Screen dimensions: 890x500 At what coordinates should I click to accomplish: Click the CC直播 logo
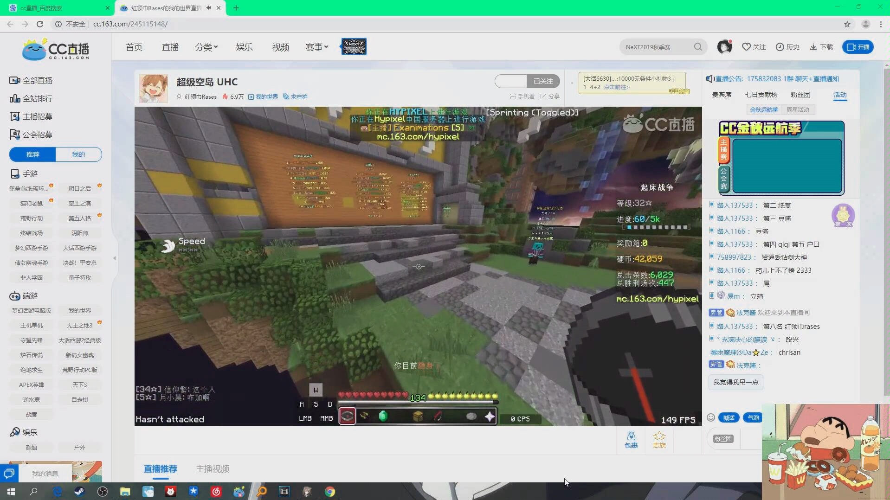tap(56, 49)
